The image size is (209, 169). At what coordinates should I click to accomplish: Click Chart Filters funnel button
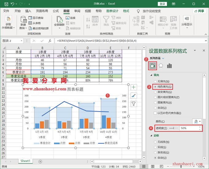(x=134, y=104)
